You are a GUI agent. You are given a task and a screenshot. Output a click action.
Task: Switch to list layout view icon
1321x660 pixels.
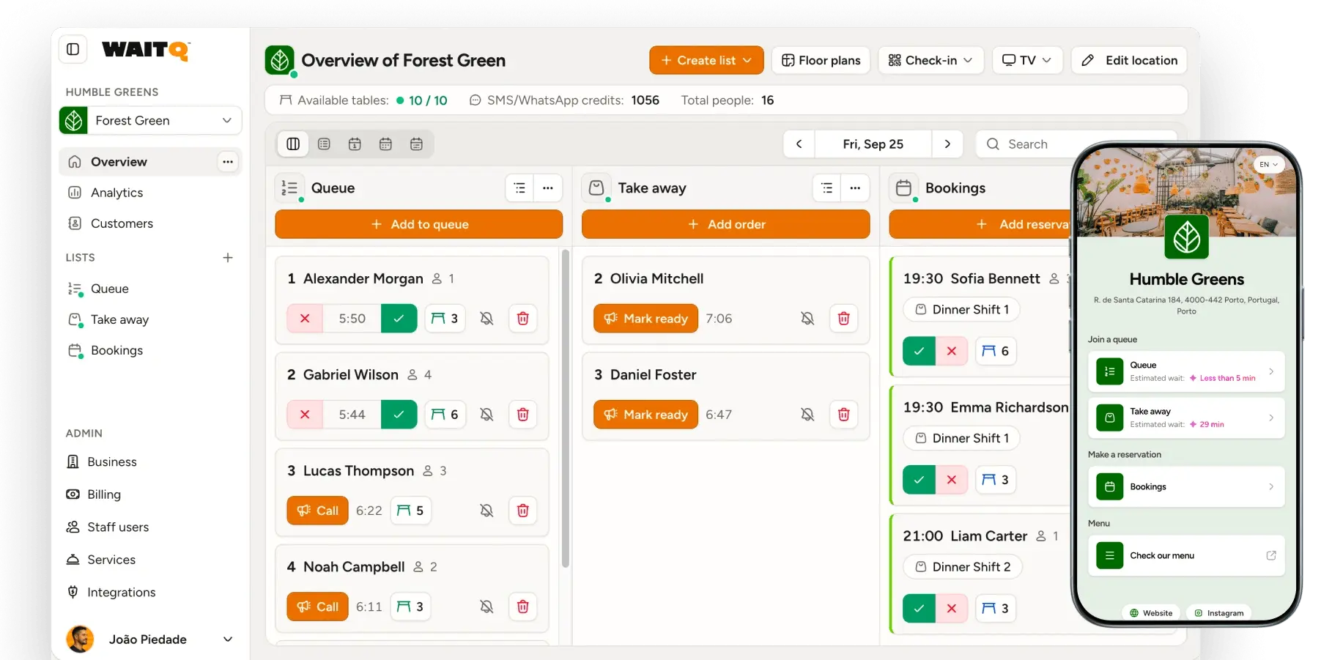tap(324, 144)
